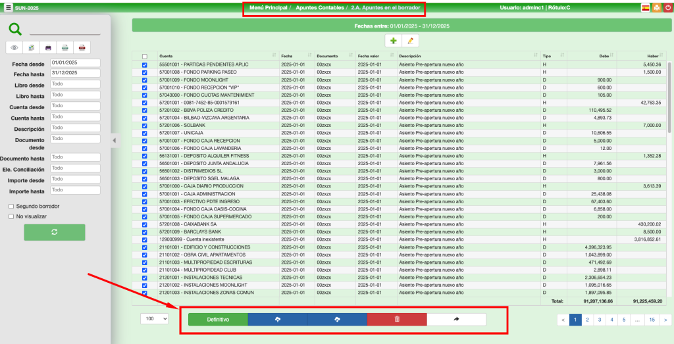Viewport: 674px width, 344px height.
Task: Enable the Segundo borrador checkbox
Action: pyautogui.click(x=11, y=206)
